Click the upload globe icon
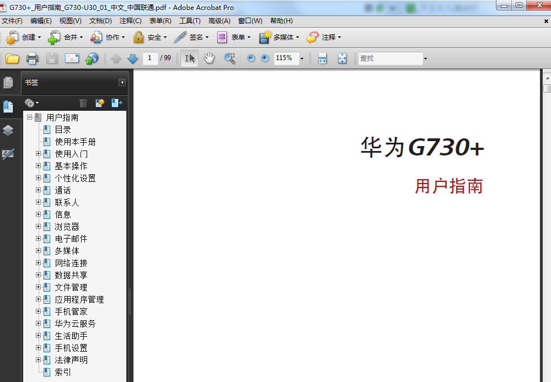 92,58
